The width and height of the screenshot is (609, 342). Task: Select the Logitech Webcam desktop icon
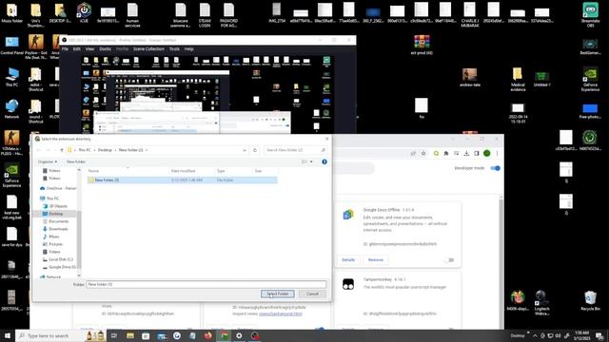coord(541,303)
